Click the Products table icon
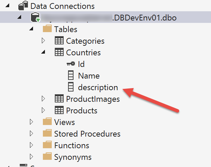This screenshot has height=167, width=211. 59,111
